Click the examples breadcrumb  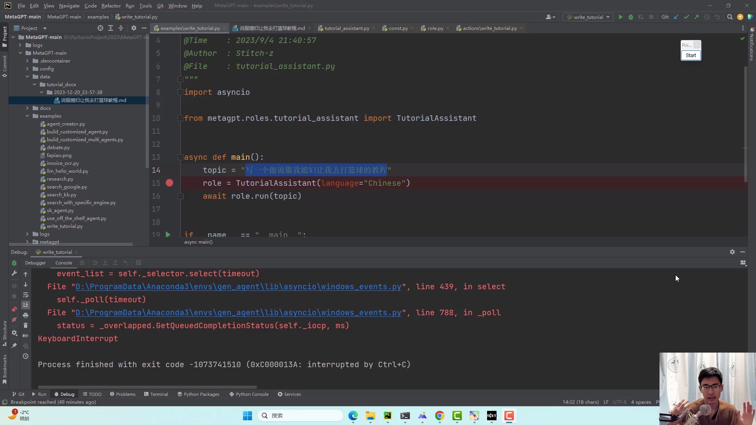click(x=98, y=17)
